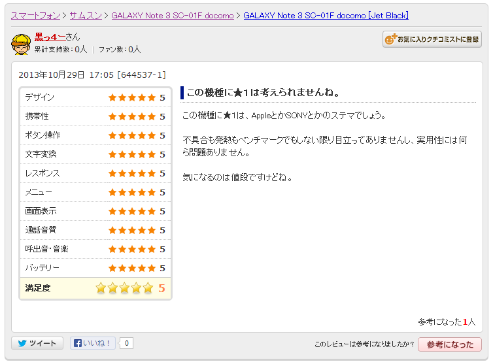Click review title この機種に★1は考えられませんね。
Screen dimensions: 493x364
tap(263, 92)
